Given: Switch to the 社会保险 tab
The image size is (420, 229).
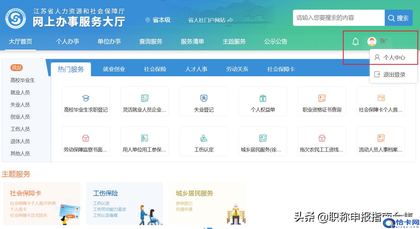Looking at the screenshot, I should (x=155, y=69).
